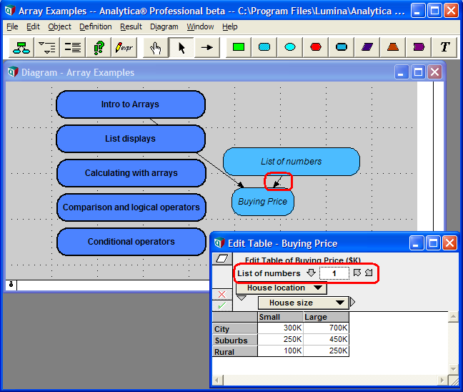Open the House size dropdown

pos(304,303)
